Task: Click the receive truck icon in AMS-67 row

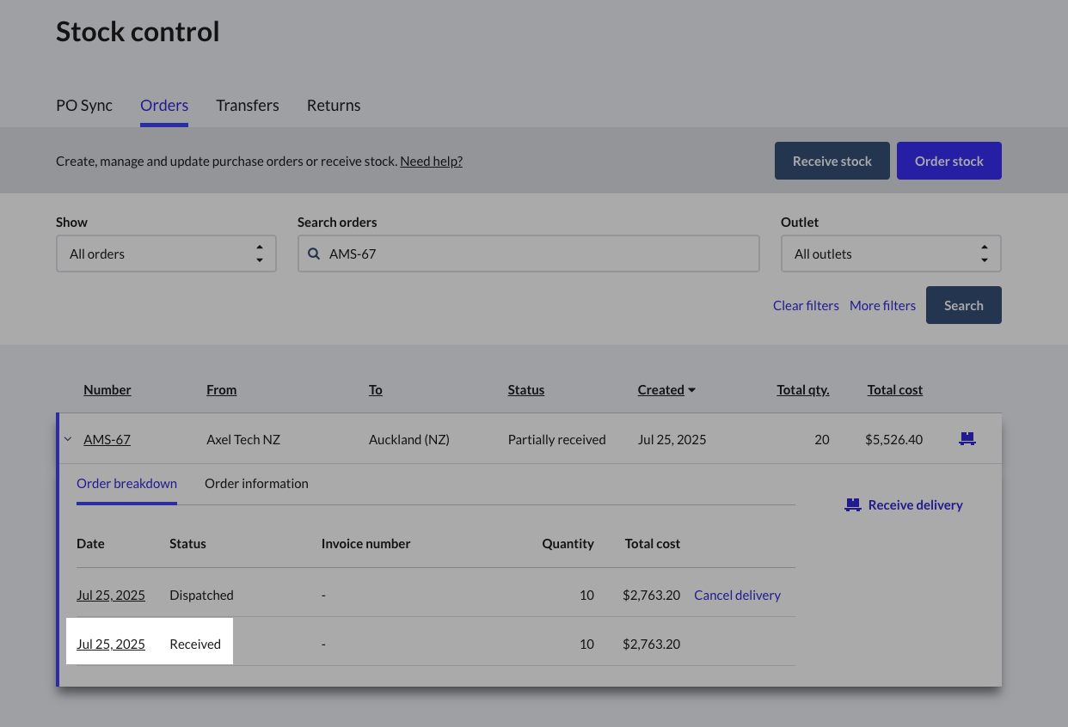Action: coord(967,439)
